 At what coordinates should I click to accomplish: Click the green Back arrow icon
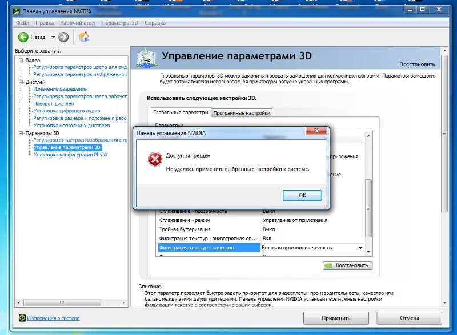23,37
